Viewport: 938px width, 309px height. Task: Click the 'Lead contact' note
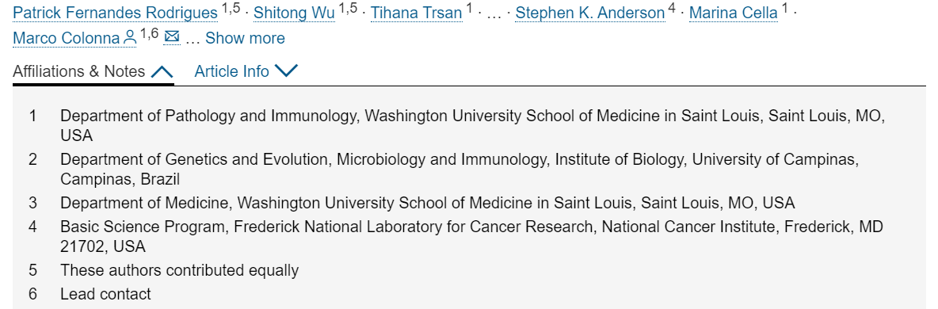(105, 294)
